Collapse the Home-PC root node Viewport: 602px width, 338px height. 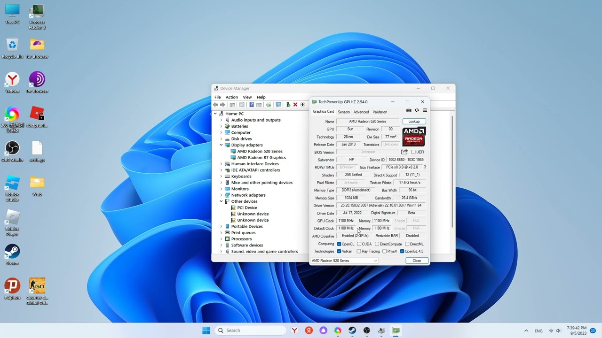[215, 114]
